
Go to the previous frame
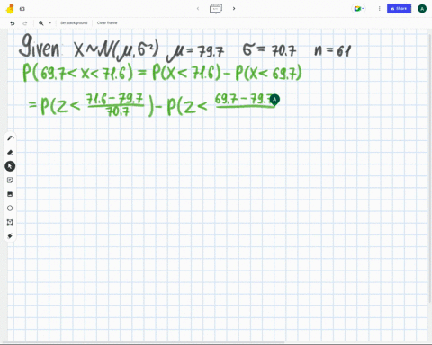tap(198, 9)
